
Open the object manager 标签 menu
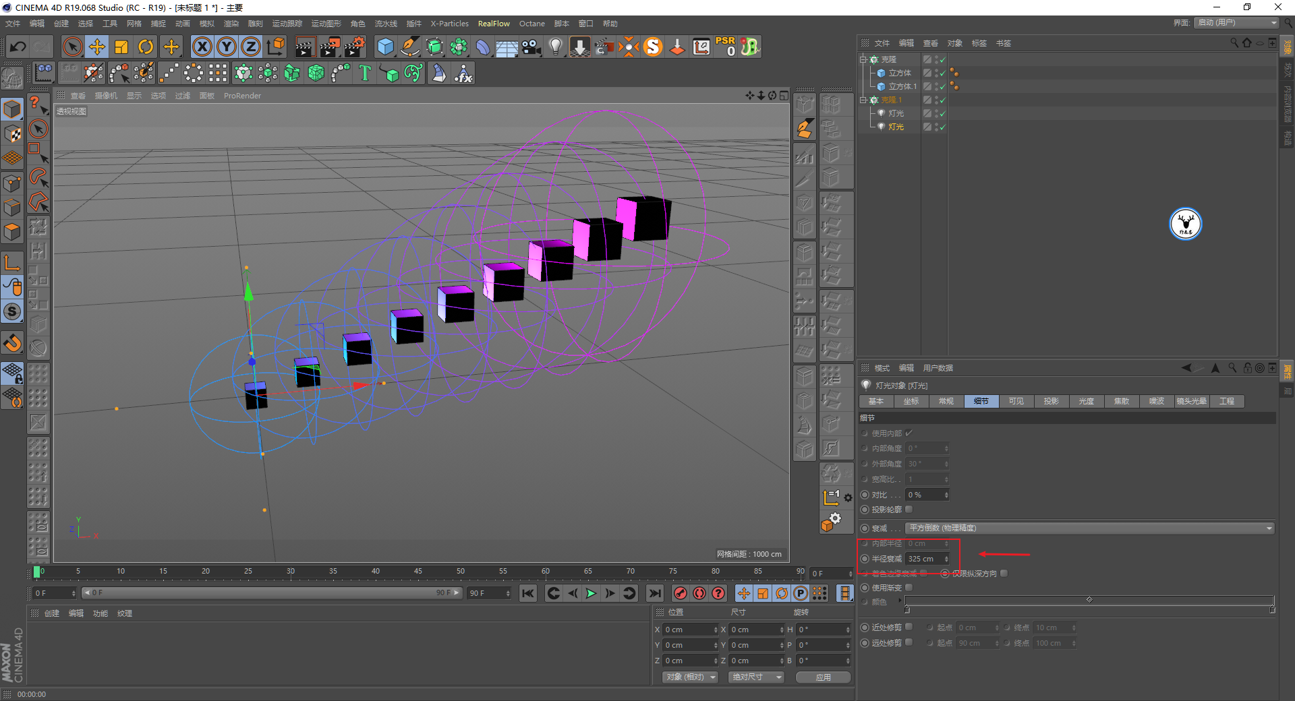[x=979, y=43]
